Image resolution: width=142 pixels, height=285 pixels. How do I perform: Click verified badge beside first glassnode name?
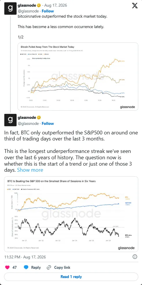click(x=39, y=5)
